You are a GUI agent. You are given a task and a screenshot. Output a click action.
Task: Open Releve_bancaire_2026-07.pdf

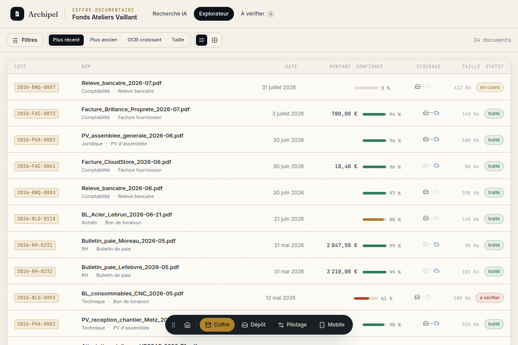tap(122, 83)
